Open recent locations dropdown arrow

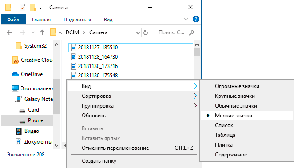[33, 32]
